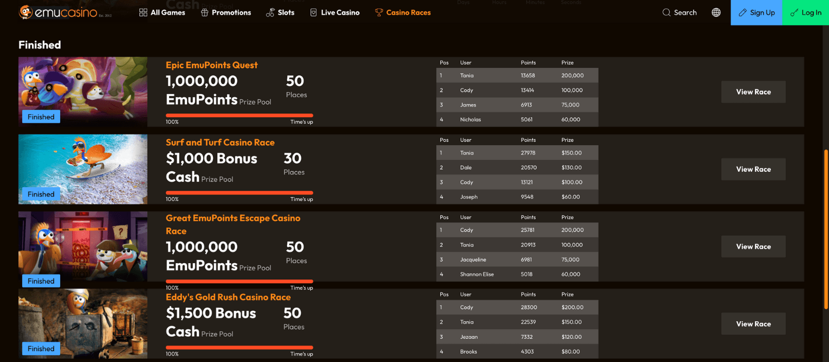829x362 pixels.
Task: Click the $200.00 prize cell
Action: tap(573, 308)
